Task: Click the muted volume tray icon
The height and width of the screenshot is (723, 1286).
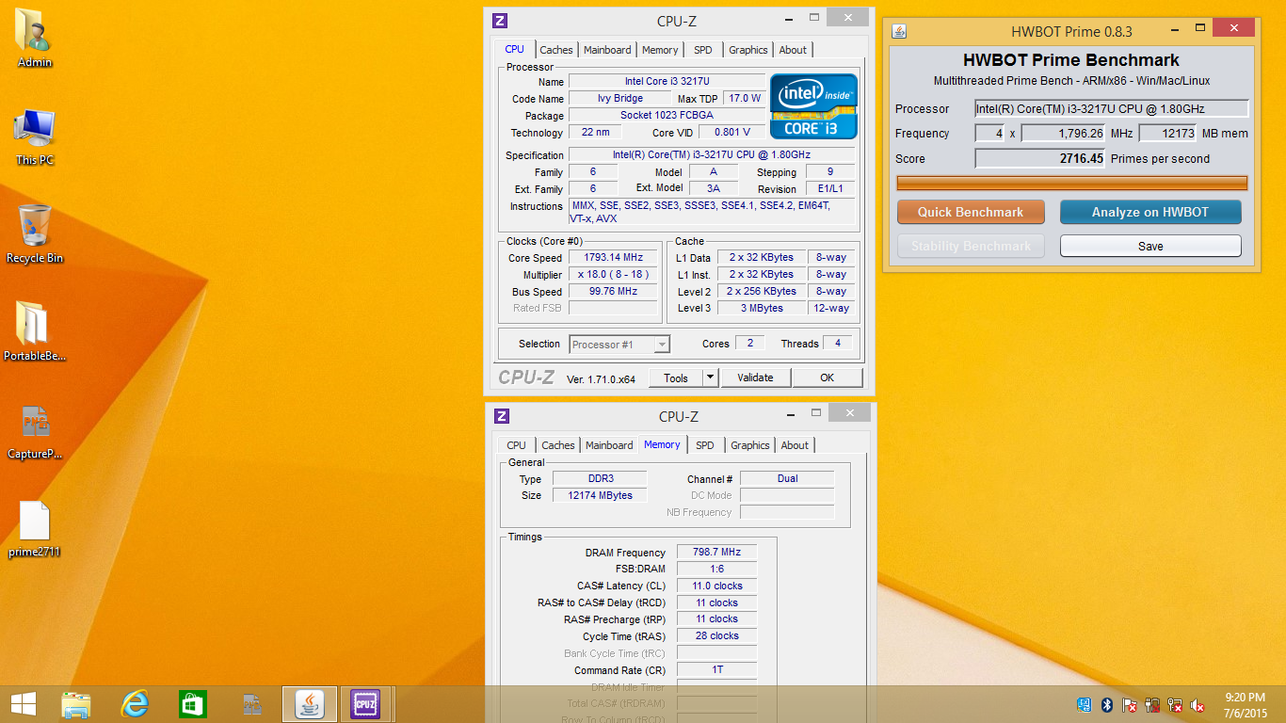Action: 1198,705
